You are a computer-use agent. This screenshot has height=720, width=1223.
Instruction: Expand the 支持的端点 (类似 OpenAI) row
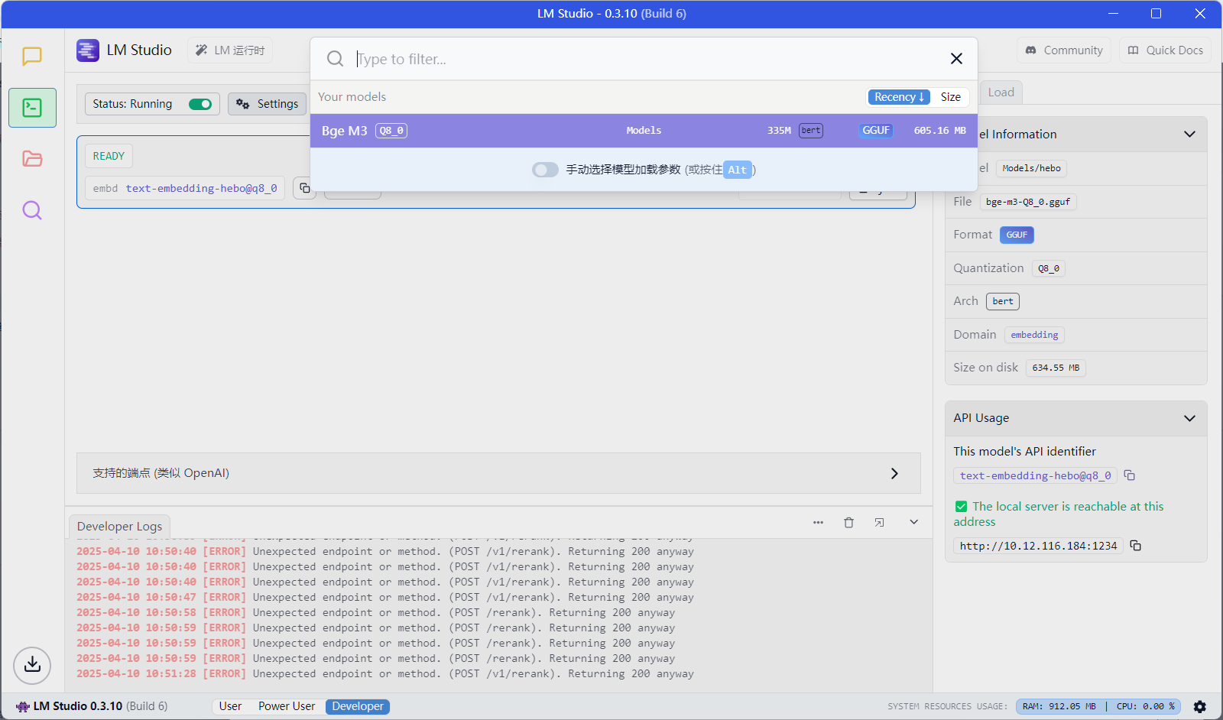point(498,473)
